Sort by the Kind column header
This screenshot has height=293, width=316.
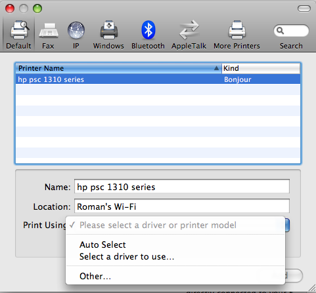click(x=261, y=68)
